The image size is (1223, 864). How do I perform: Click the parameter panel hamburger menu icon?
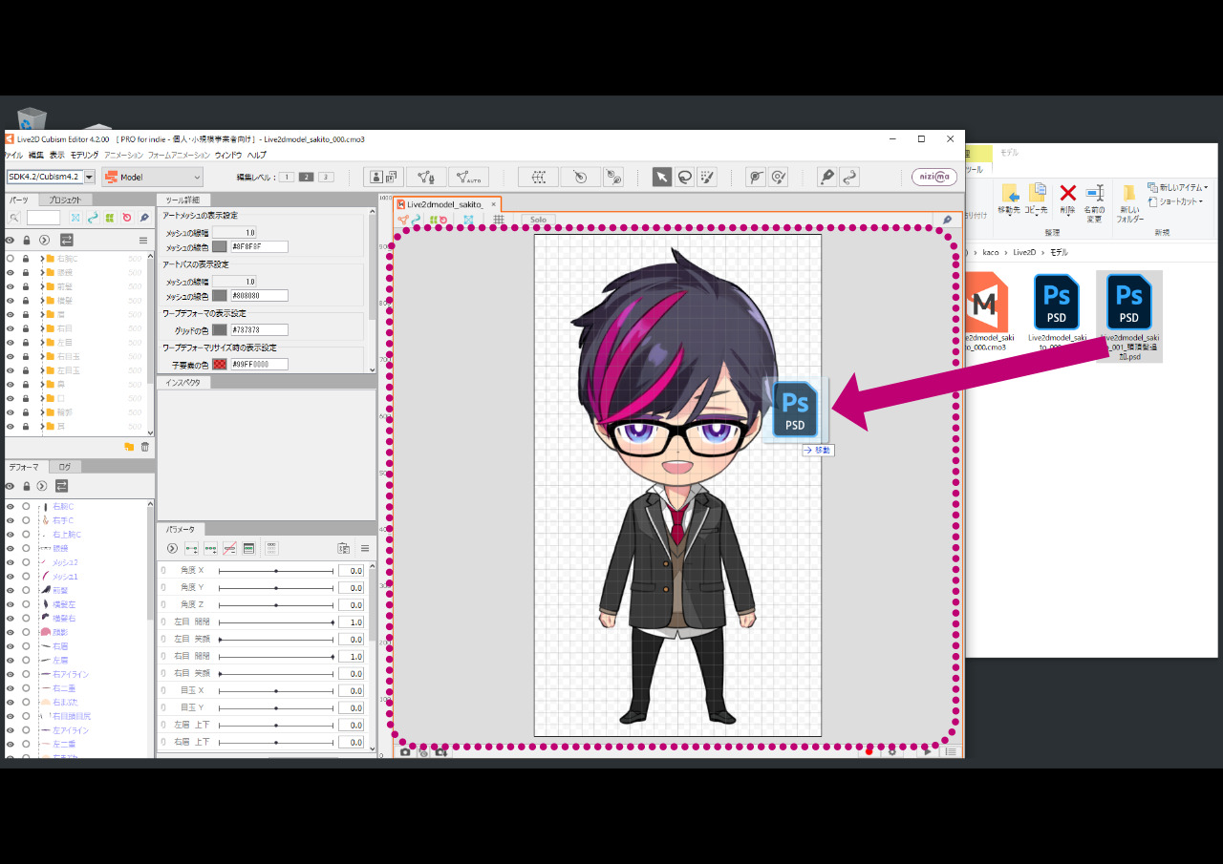(364, 548)
